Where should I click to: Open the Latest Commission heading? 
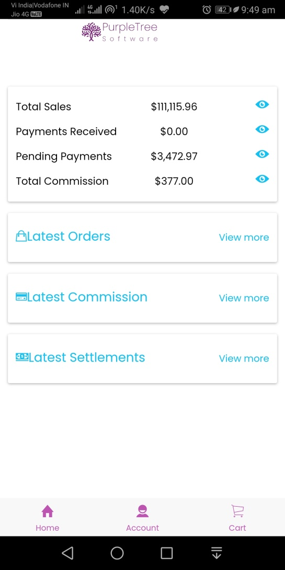tap(87, 297)
